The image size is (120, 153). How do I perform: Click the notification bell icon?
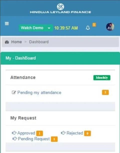point(88,28)
